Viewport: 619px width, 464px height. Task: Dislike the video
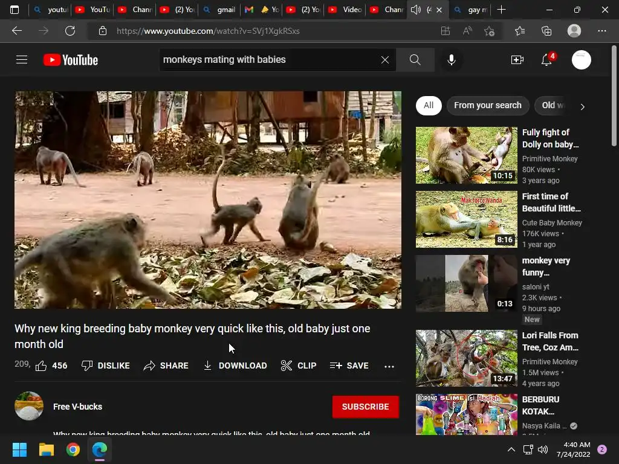point(105,366)
